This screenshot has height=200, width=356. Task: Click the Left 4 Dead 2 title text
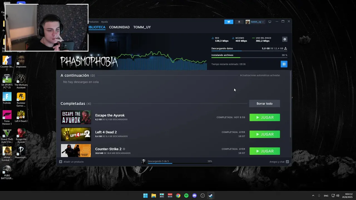coord(106,132)
